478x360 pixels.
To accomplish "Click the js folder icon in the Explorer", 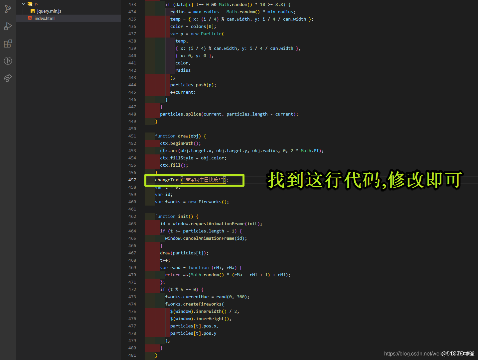I will (x=30, y=4).
